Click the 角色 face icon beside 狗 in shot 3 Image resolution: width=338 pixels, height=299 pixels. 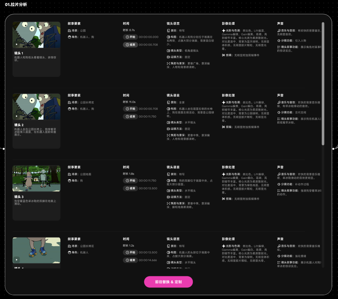69,181
